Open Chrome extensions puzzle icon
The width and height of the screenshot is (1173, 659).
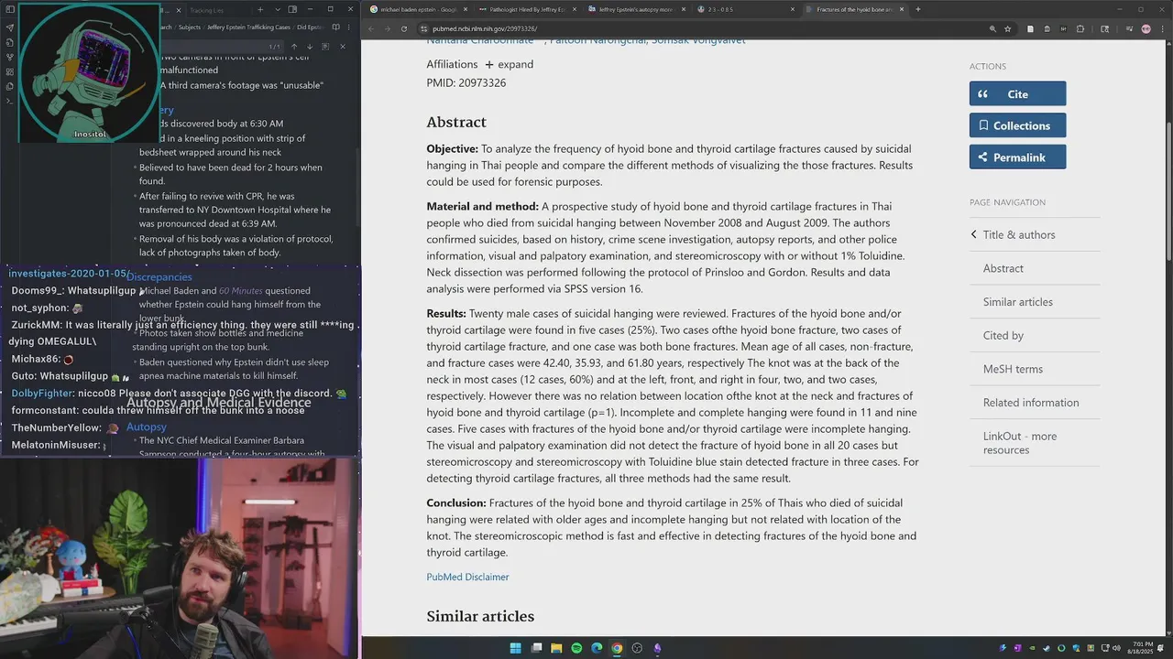pyautogui.click(x=1080, y=28)
